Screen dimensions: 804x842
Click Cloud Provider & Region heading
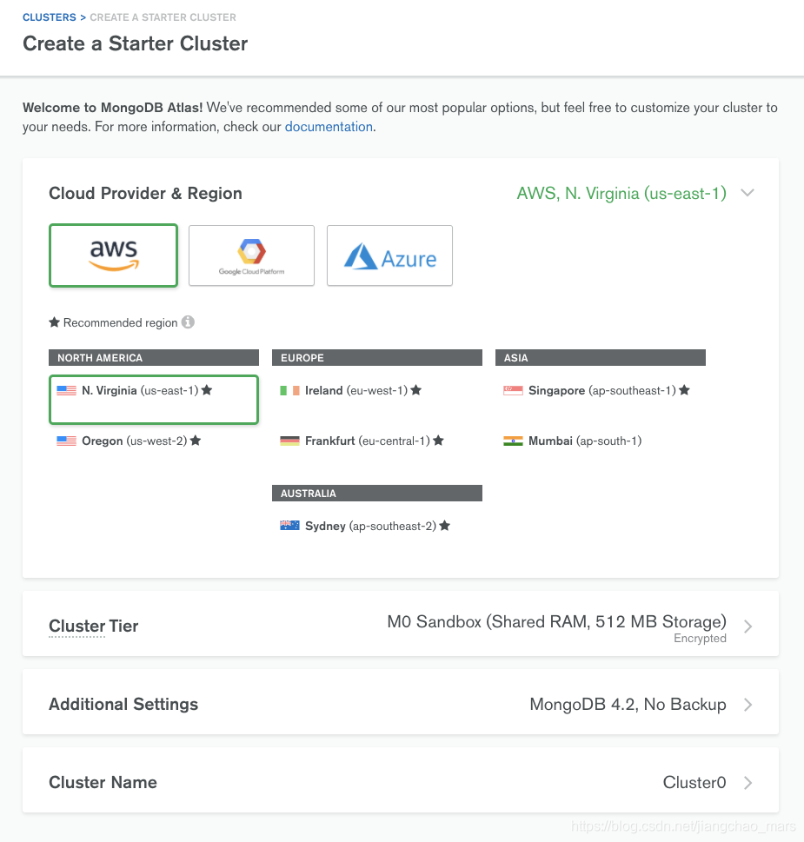click(x=145, y=193)
